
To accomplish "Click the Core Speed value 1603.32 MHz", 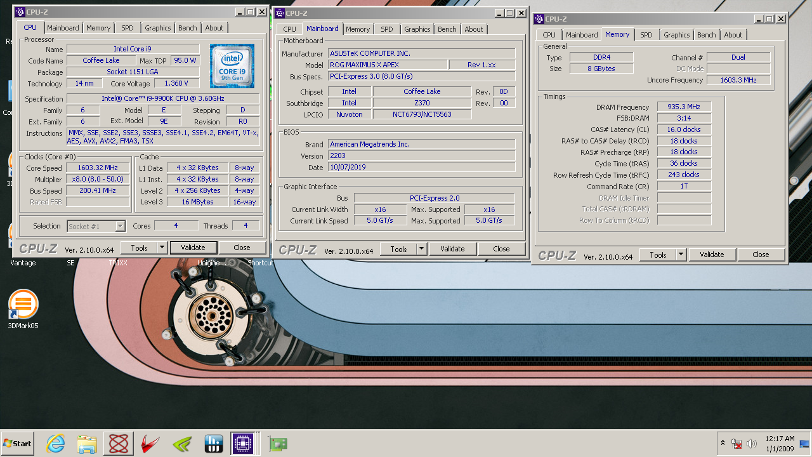I will pos(98,168).
